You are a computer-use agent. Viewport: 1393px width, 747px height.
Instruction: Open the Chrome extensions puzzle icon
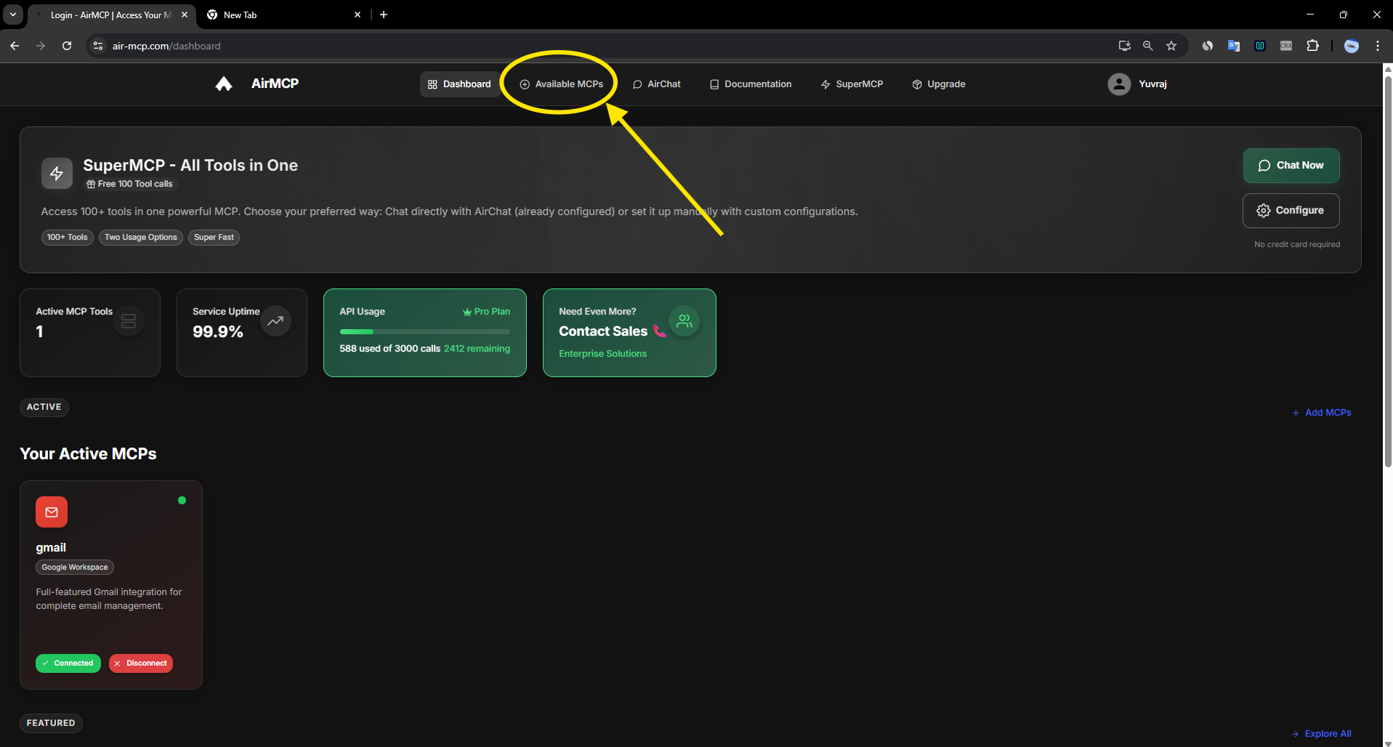pos(1312,46)
